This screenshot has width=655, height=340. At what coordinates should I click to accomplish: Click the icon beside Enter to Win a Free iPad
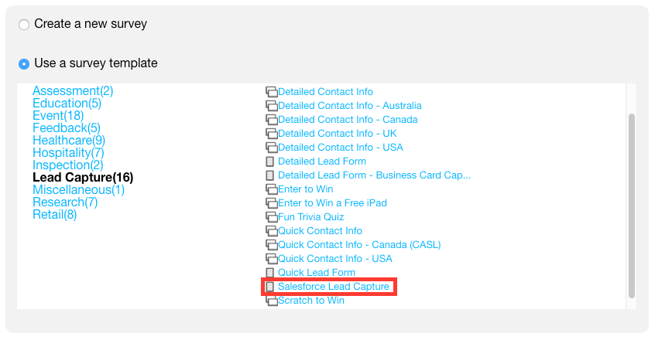[272, 203]
